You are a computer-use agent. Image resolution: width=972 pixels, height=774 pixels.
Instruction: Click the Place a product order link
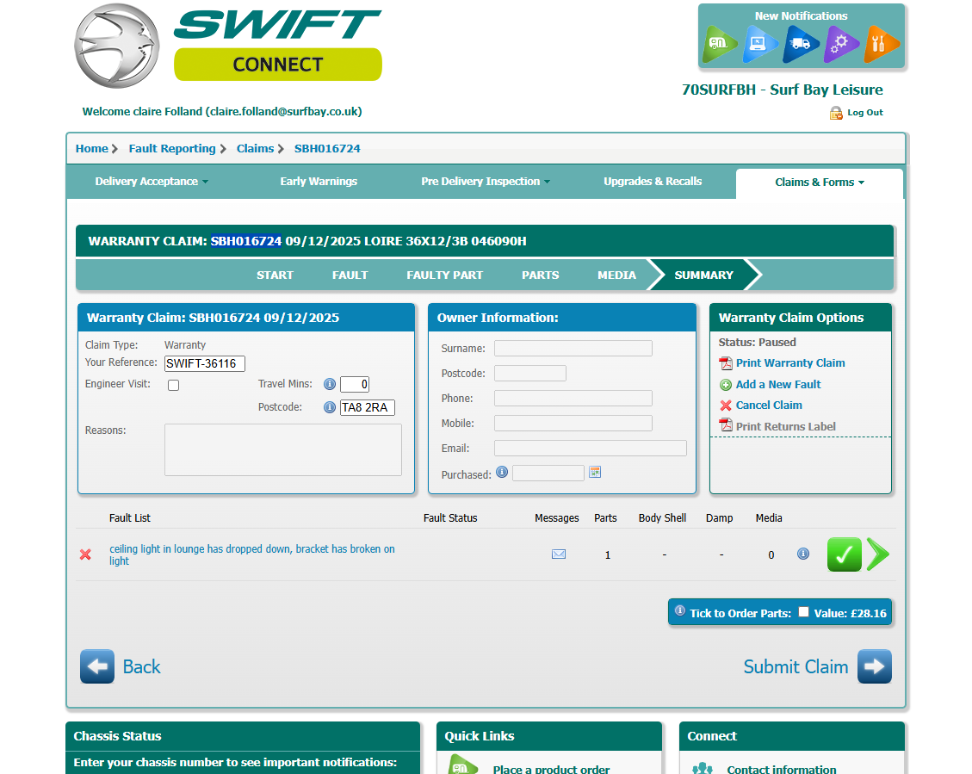point(551,769)
